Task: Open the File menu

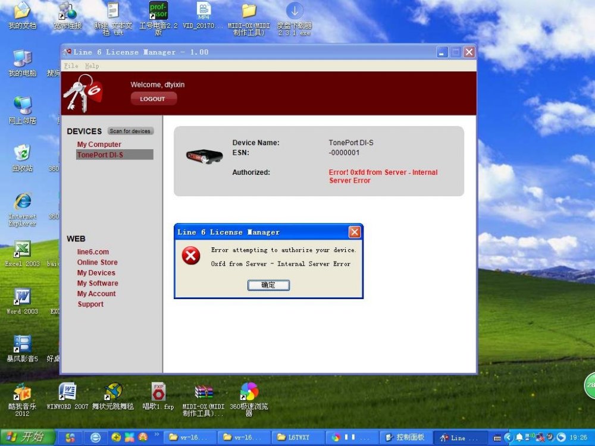Action: click(71, 66)
